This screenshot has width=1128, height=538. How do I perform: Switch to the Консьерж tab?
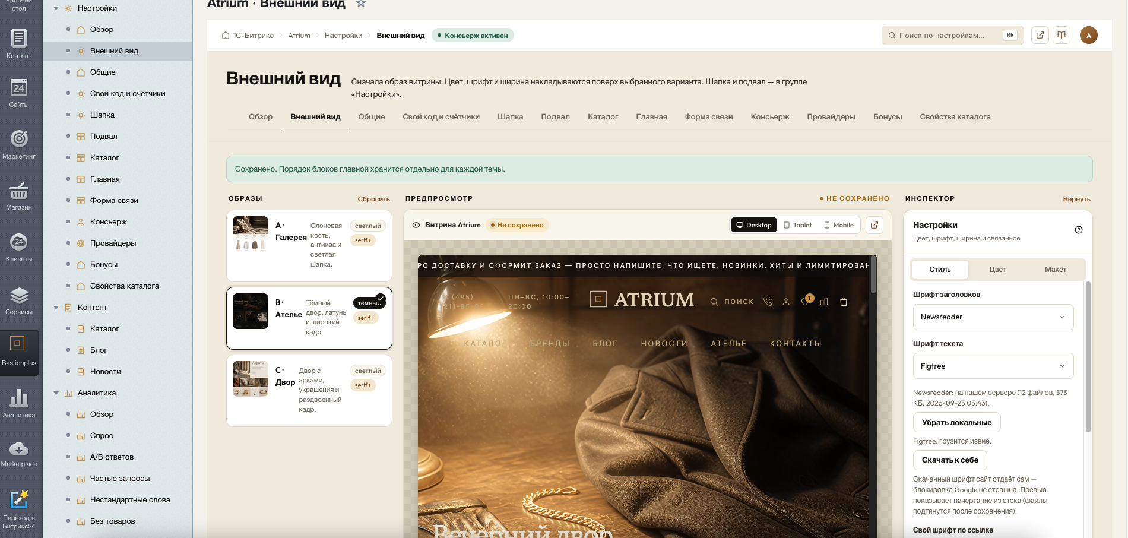point(769,117)
